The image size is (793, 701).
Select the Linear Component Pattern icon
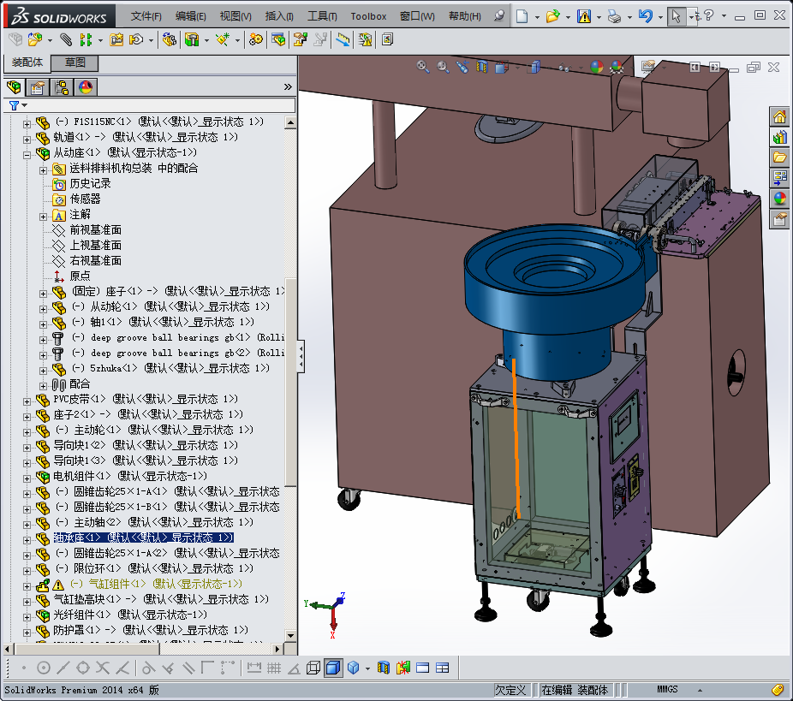[86, 39]
